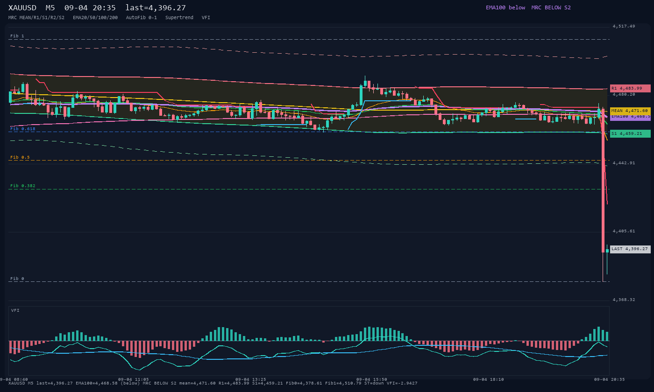
Task: Click the MEAN 4,471.60 price tag
Action: [630, 111]
